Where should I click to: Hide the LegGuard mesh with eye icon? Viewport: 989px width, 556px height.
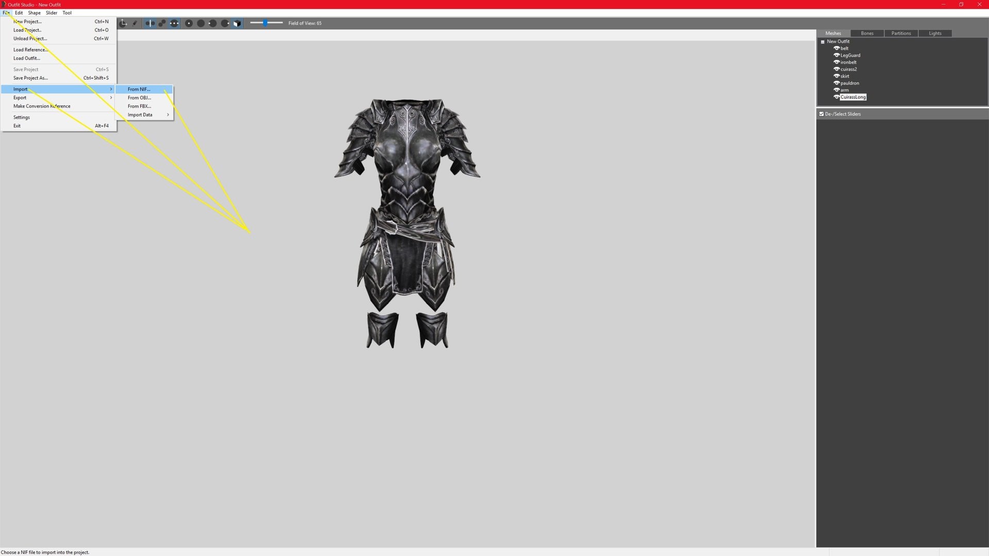click(837, 55)
